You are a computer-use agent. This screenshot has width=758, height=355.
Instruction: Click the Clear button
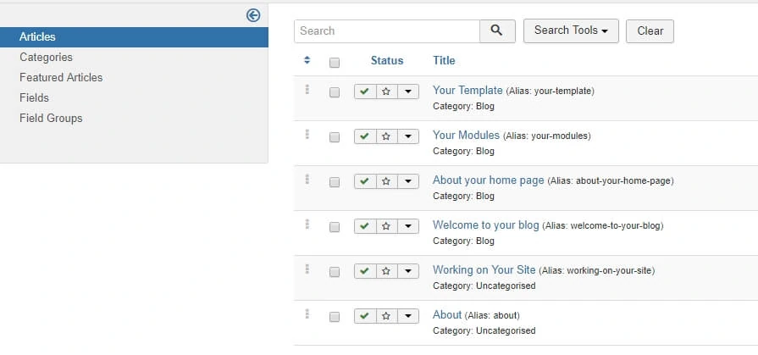[x=650, y=31]
